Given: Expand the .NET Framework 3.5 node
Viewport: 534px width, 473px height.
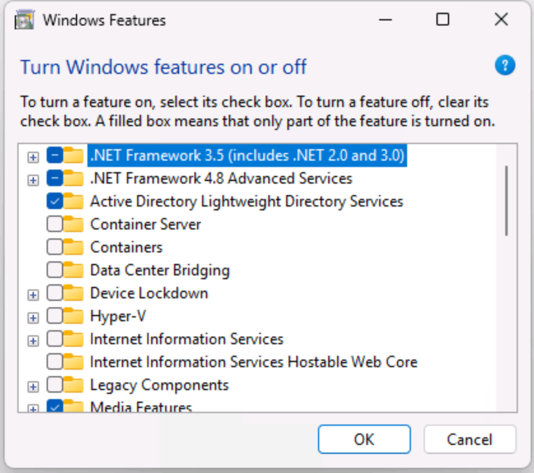Looking at the screenshot, I should pos(33,156).
